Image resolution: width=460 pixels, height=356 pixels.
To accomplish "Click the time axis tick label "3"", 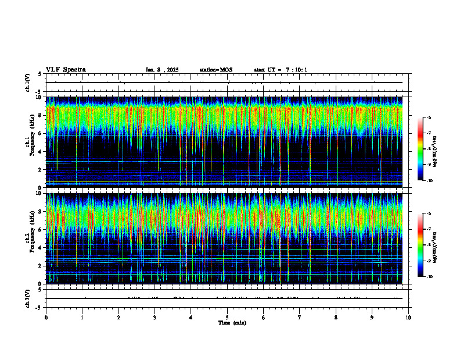I will (154, 318).
